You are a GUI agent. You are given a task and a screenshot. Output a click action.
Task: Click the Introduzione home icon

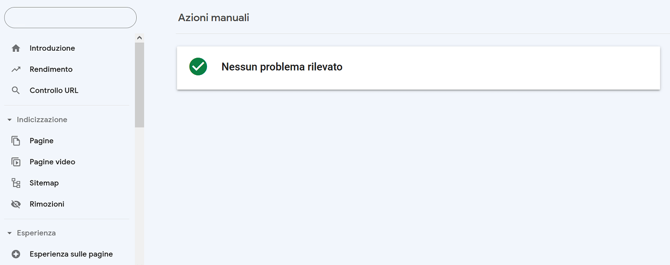[x=16, y=48]
